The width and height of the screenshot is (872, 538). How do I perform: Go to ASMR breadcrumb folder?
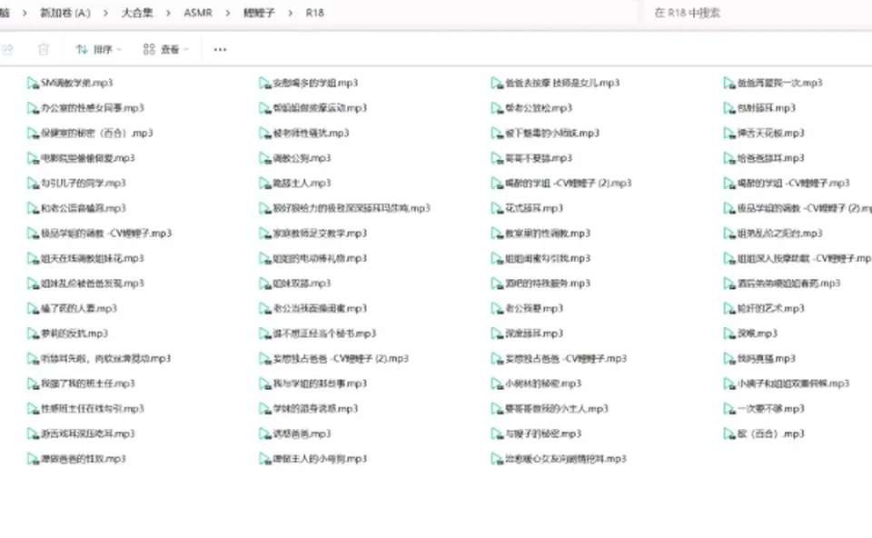click(198, 13)
